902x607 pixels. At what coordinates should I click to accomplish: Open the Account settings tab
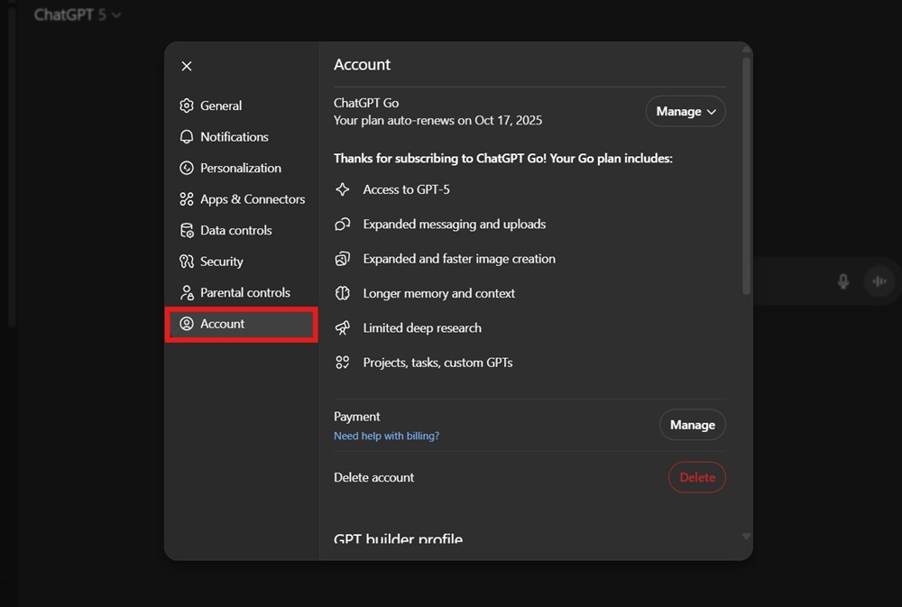pos(241,324)
